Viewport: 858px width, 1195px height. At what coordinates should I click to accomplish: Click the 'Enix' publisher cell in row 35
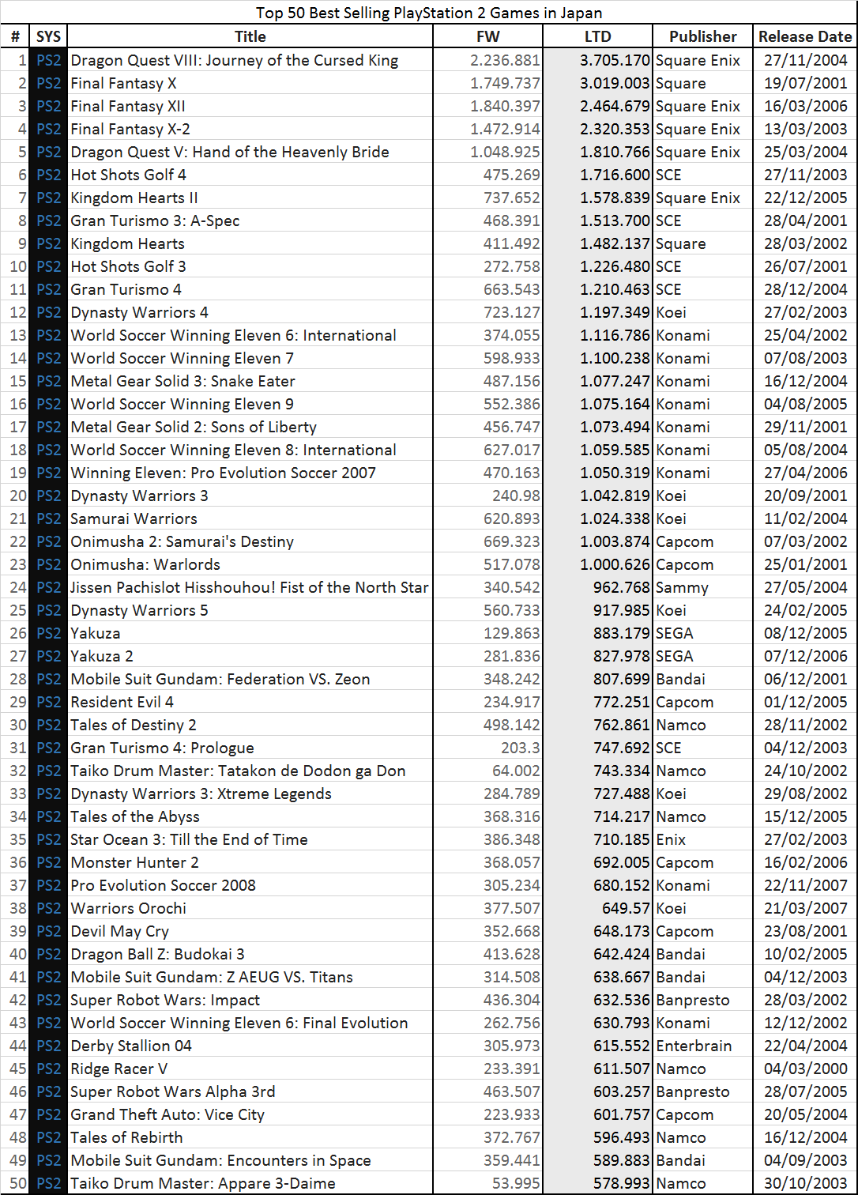click(671, 839)
